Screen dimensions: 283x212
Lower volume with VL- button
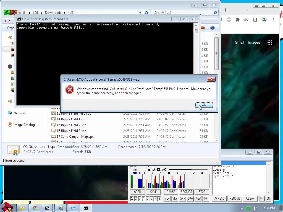[x=167, y=198]
